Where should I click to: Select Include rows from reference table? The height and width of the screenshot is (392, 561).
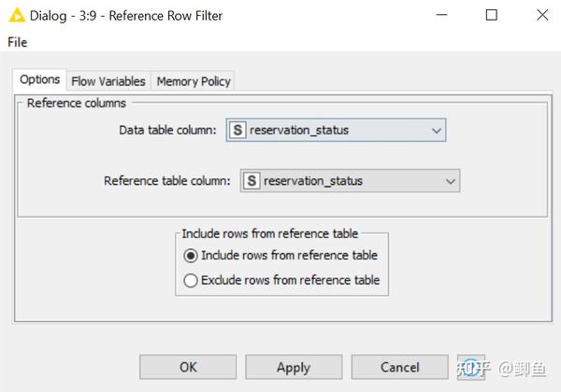point(192,255)
